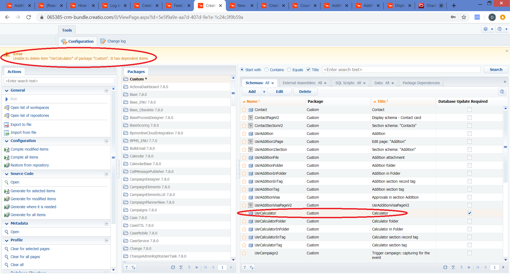This screenshot has width=510, height=274.
Task: Open the Data filter tab
Action: [x=384, y=83]
